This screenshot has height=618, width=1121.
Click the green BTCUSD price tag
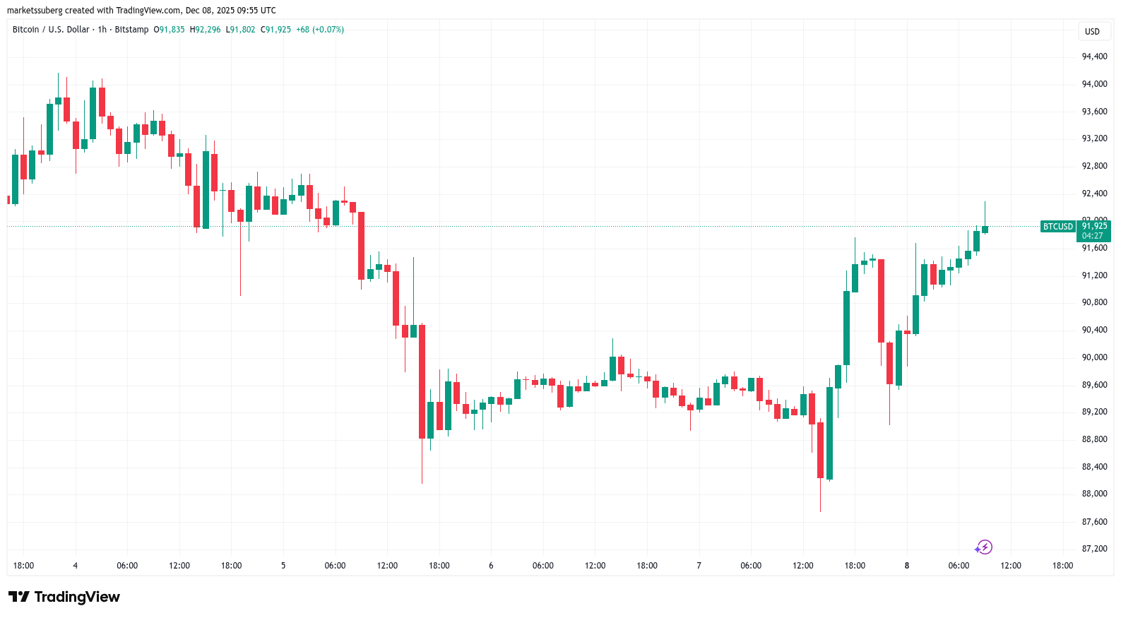[1057, 227]
